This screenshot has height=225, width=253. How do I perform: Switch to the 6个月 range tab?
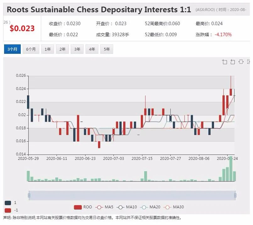click(31, 49)
